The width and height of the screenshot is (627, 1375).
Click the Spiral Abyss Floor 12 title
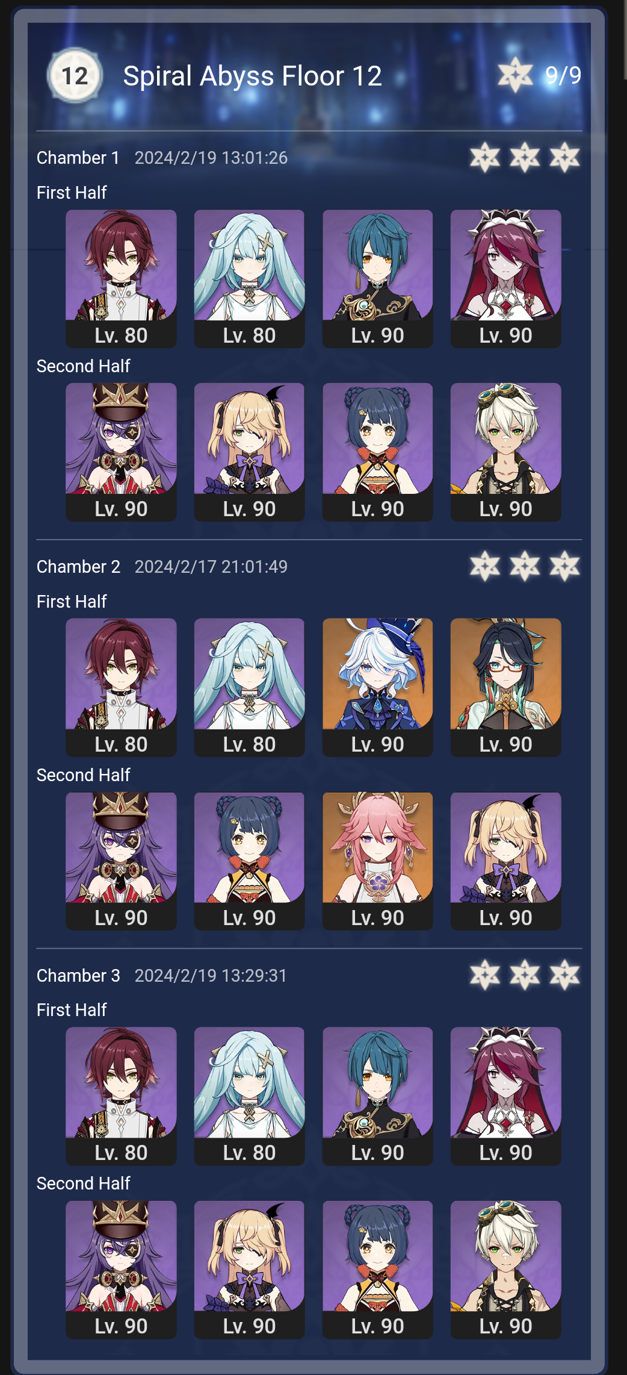click(252, 76)
